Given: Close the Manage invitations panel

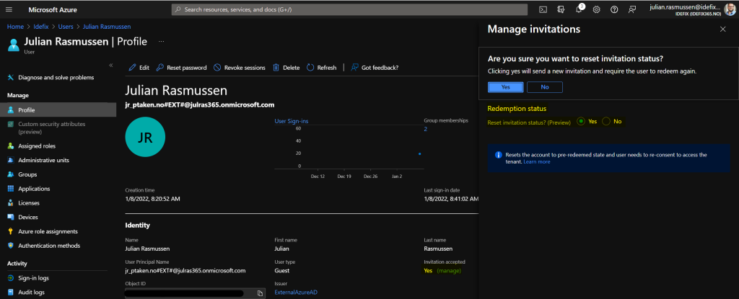Looking at the screenshot, I should (x=723, y=30).
